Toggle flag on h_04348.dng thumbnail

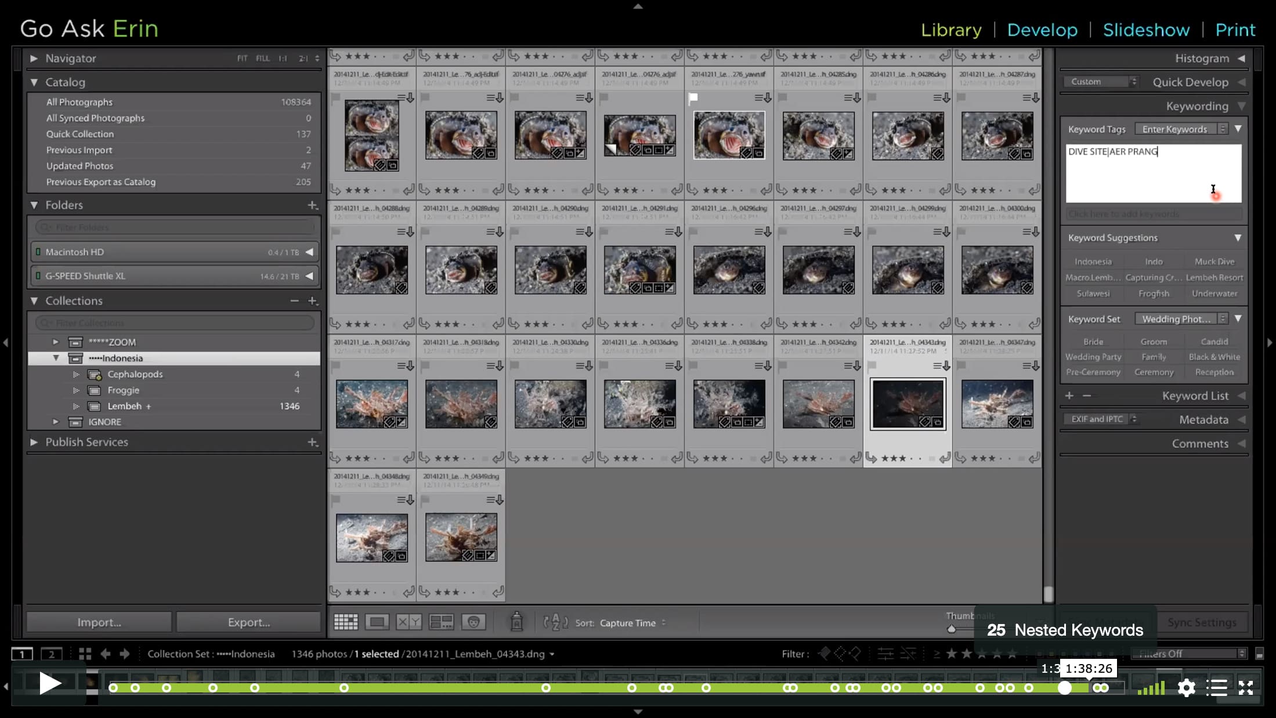point(335,500)
